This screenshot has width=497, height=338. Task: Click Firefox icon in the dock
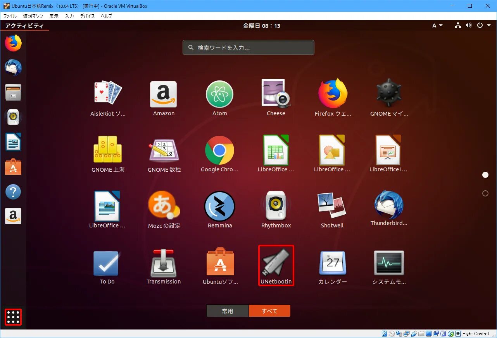(x=13, y=43)
